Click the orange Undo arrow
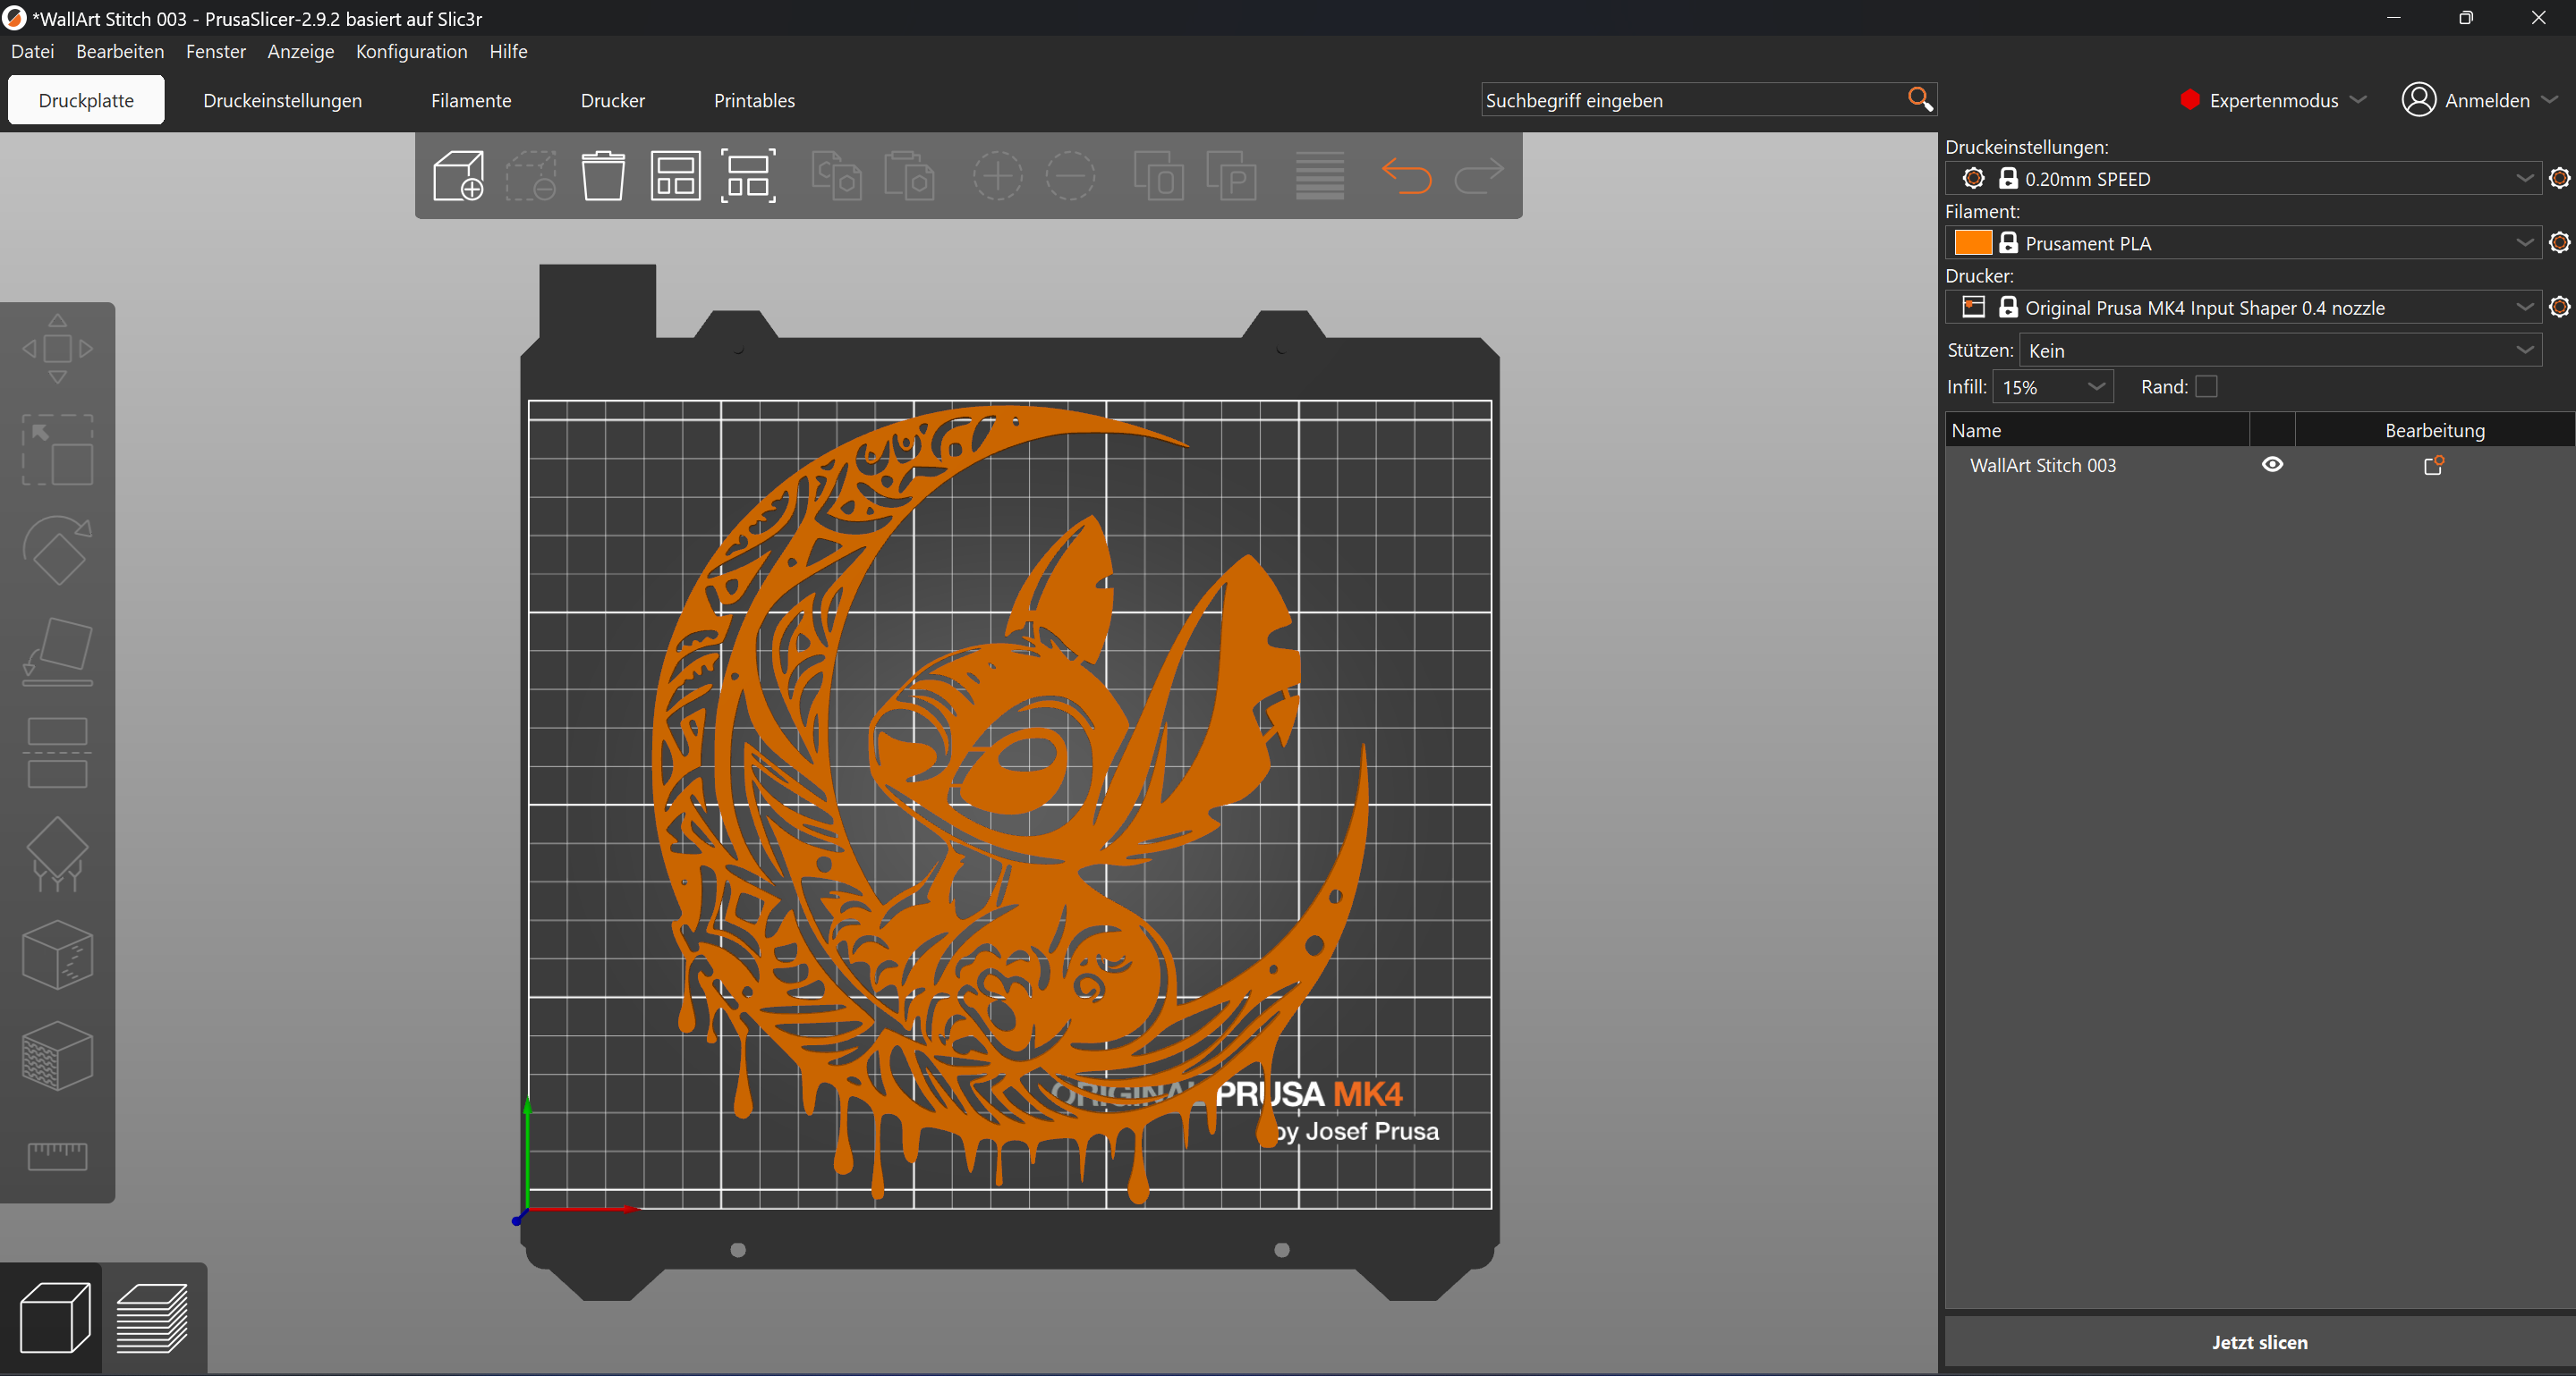This screenshot has height=1376, width=2576. click(x=1406, y=176)
